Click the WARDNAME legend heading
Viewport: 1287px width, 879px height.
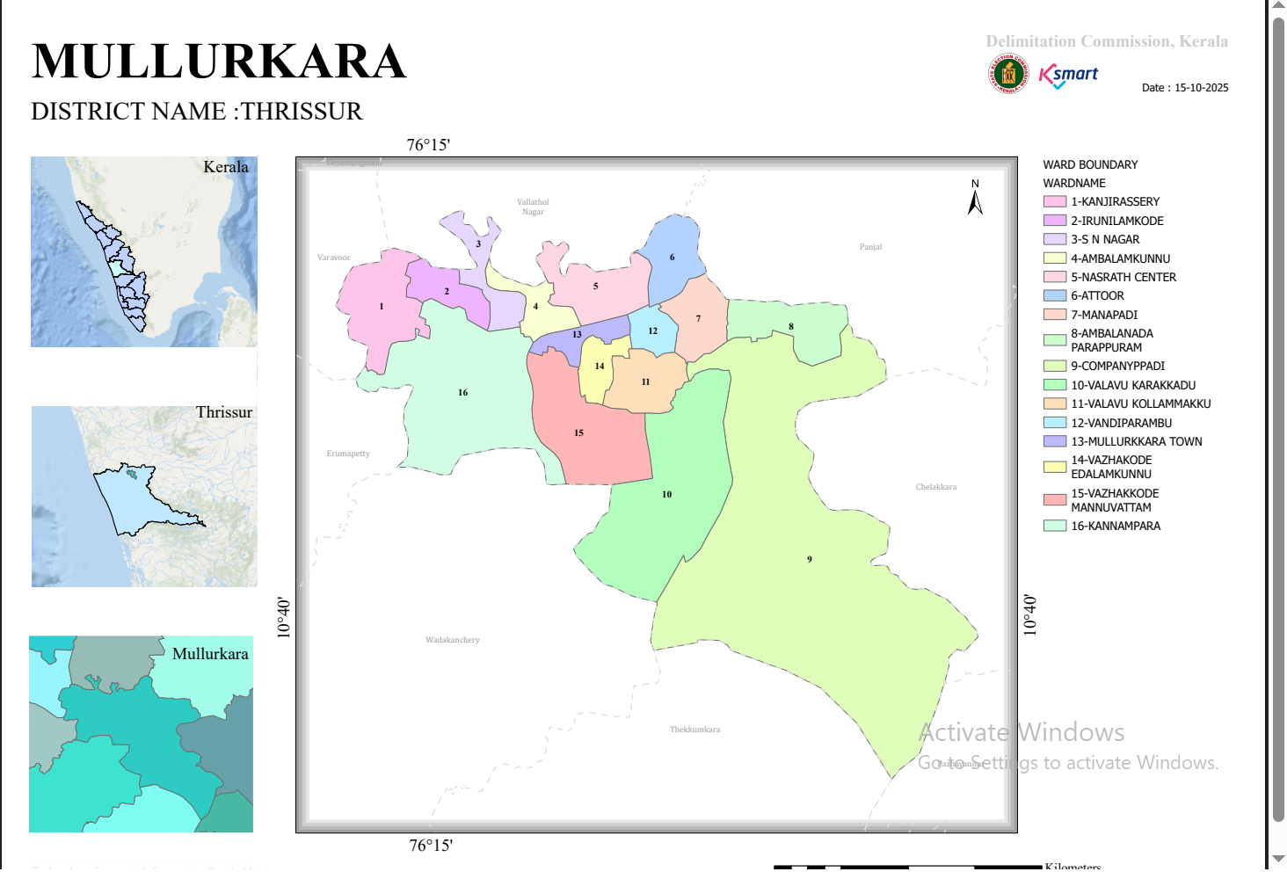click(x=1074, y=183)
